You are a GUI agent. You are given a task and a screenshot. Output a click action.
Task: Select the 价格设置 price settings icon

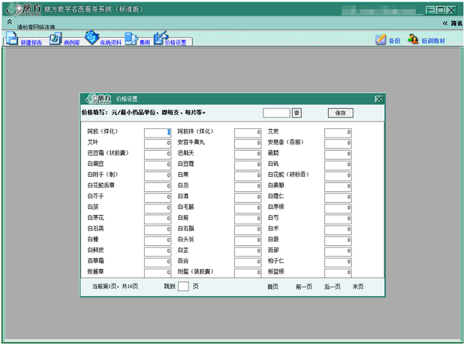pyautogui.click(x=161, y=38)
